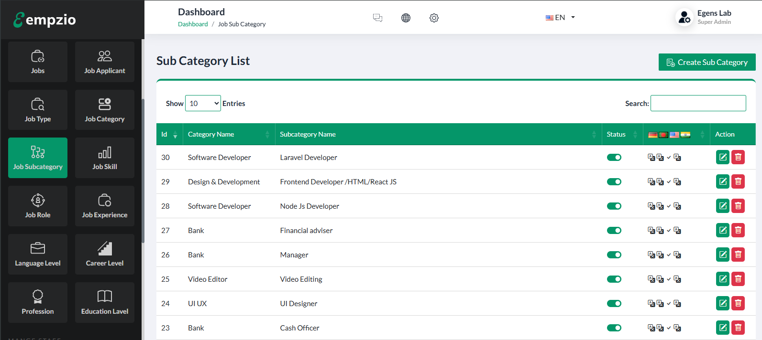
Task: Toggle status switch for Laravel Developer
Action: 614,158
